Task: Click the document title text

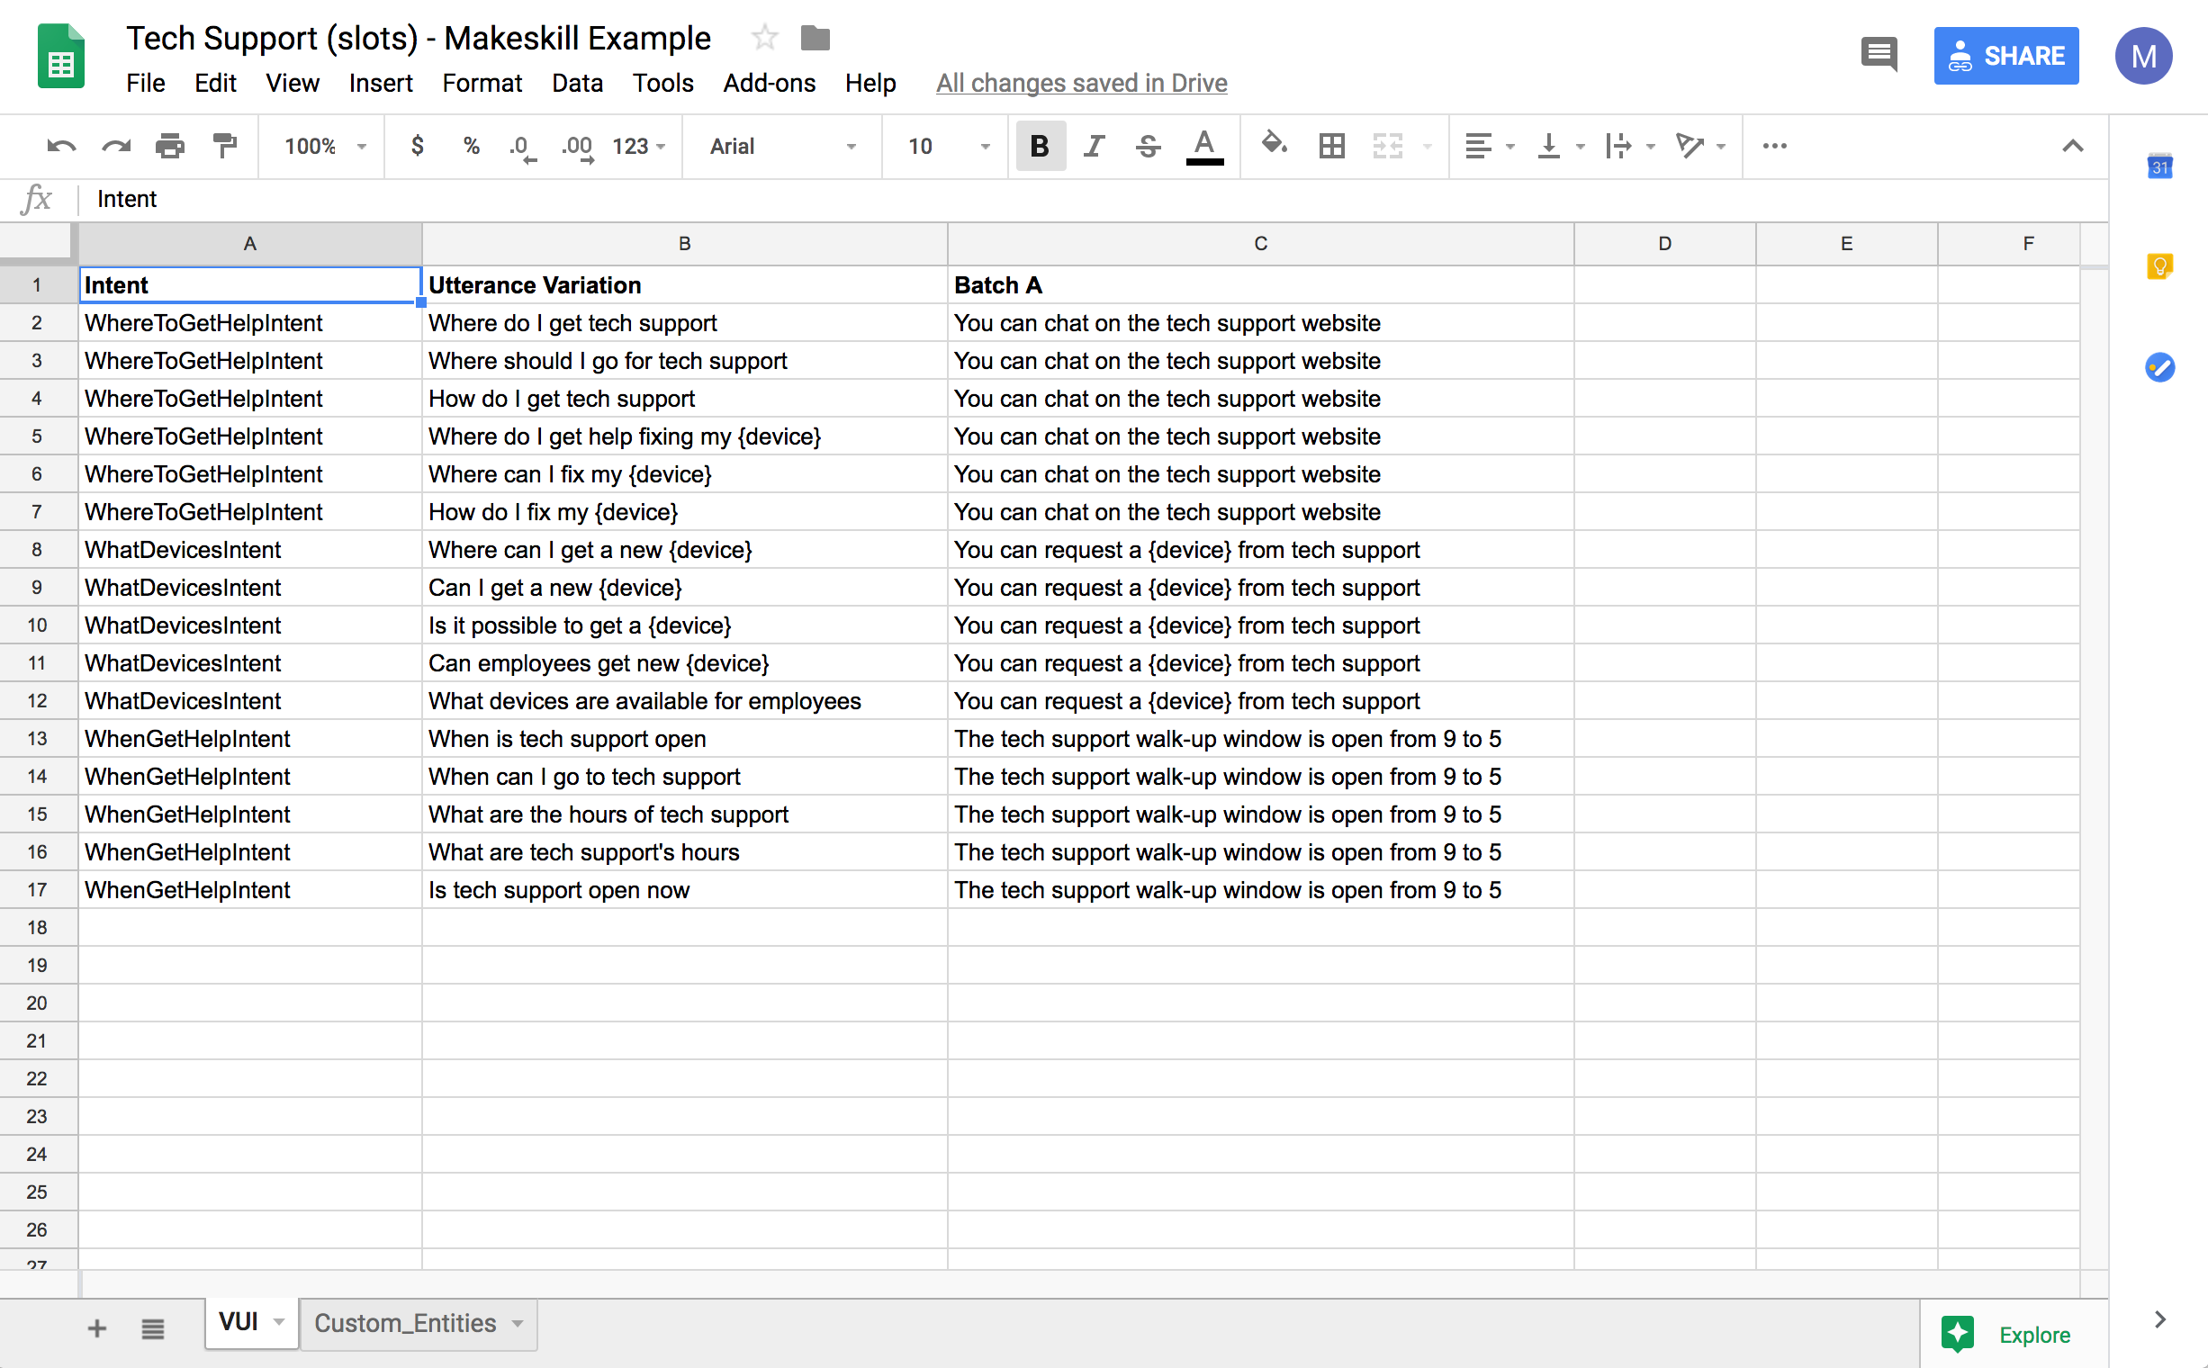Action: 418,38
